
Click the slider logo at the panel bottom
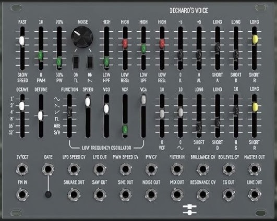coord(189,210)
